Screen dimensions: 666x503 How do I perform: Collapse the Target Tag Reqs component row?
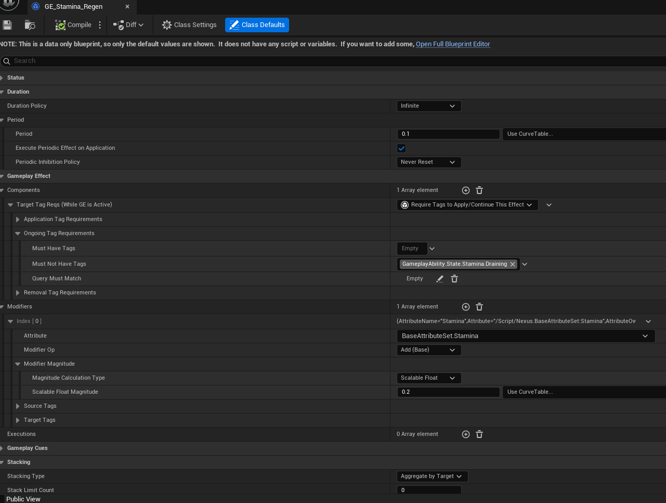point(10,204)
